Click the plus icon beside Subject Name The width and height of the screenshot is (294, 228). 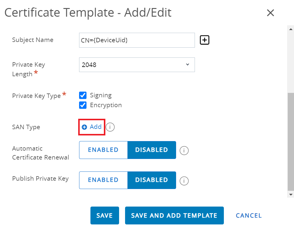(204, 40)
